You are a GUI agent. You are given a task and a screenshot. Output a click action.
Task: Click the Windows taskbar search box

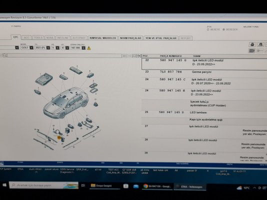click(x=44, y=185)
